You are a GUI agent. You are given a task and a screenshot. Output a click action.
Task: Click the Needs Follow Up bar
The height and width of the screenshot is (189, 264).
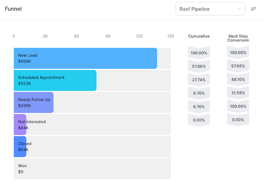tap(34, 103)
